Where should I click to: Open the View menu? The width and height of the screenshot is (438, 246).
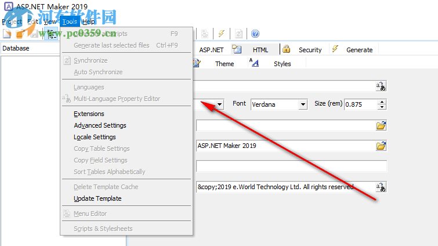pos(50,21)
